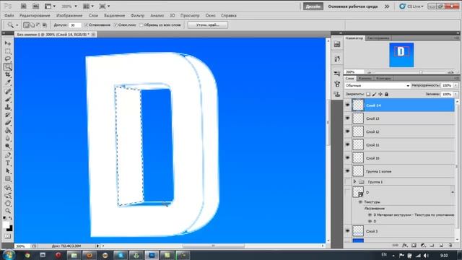Toggle lock transparent pixels

pyautogui.click(x=368, y=94)
